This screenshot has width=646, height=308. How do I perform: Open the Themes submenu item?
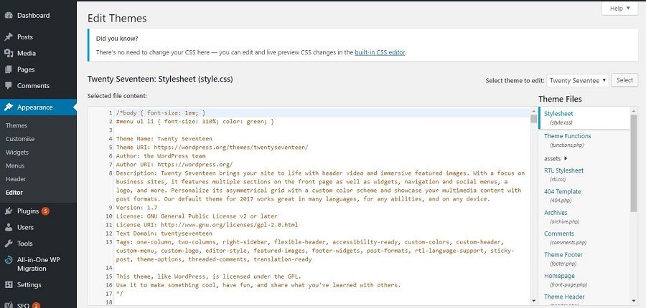point(17,125)
